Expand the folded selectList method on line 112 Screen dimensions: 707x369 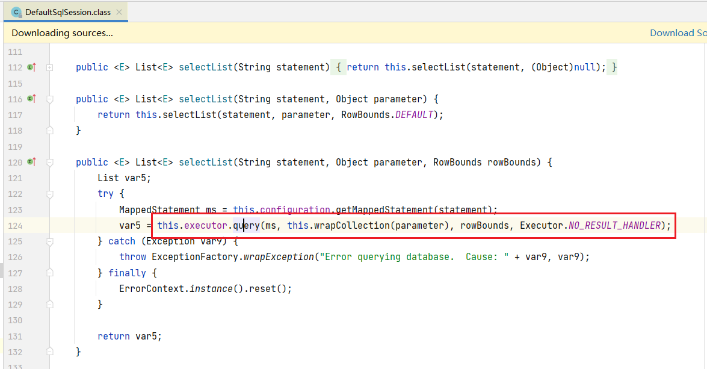click(x=50, y=67)
